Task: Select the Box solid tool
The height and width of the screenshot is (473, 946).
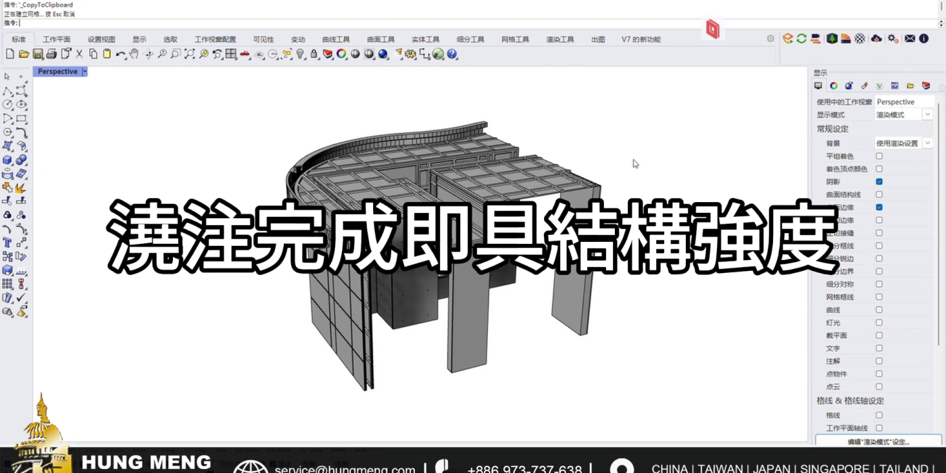Action: click(7, 160)
